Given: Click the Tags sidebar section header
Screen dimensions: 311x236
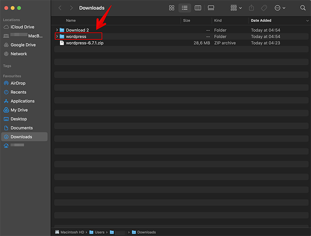Looking at the screenshot, I should [x=7, y=66].
